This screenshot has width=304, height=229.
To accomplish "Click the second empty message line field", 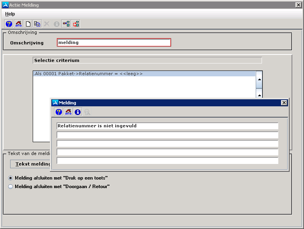I will click(167, 143).
